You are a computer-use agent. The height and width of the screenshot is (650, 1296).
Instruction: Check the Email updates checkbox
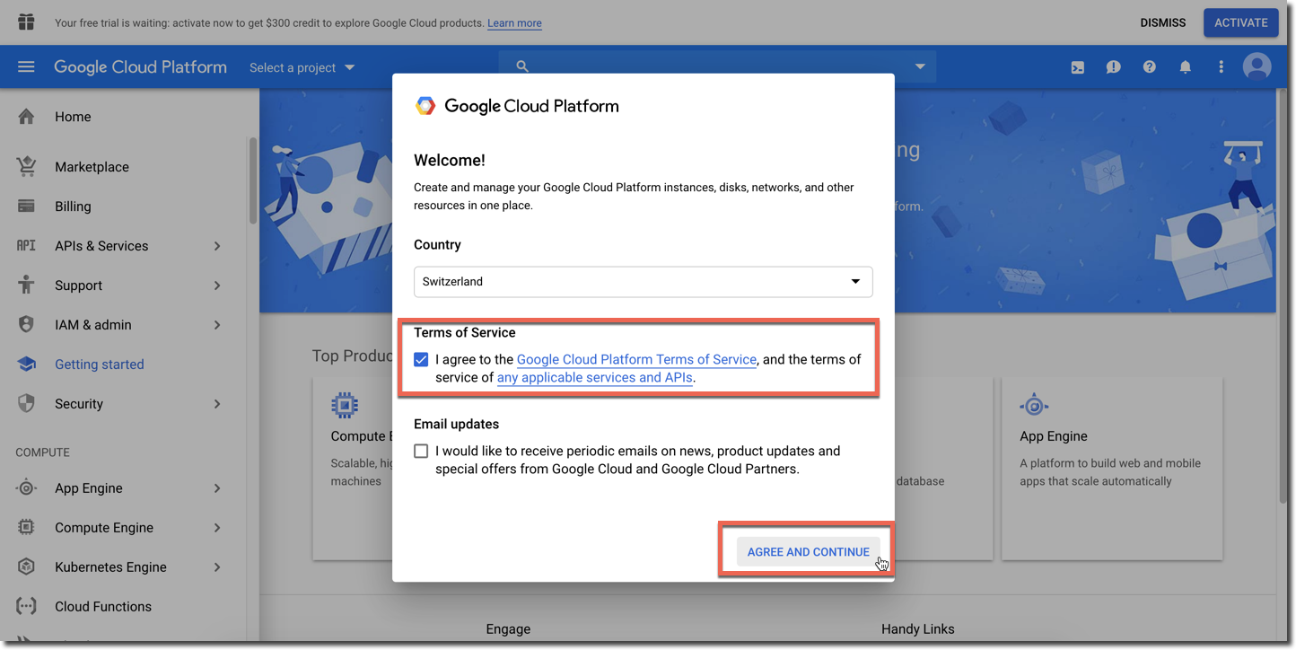point(421,451)
